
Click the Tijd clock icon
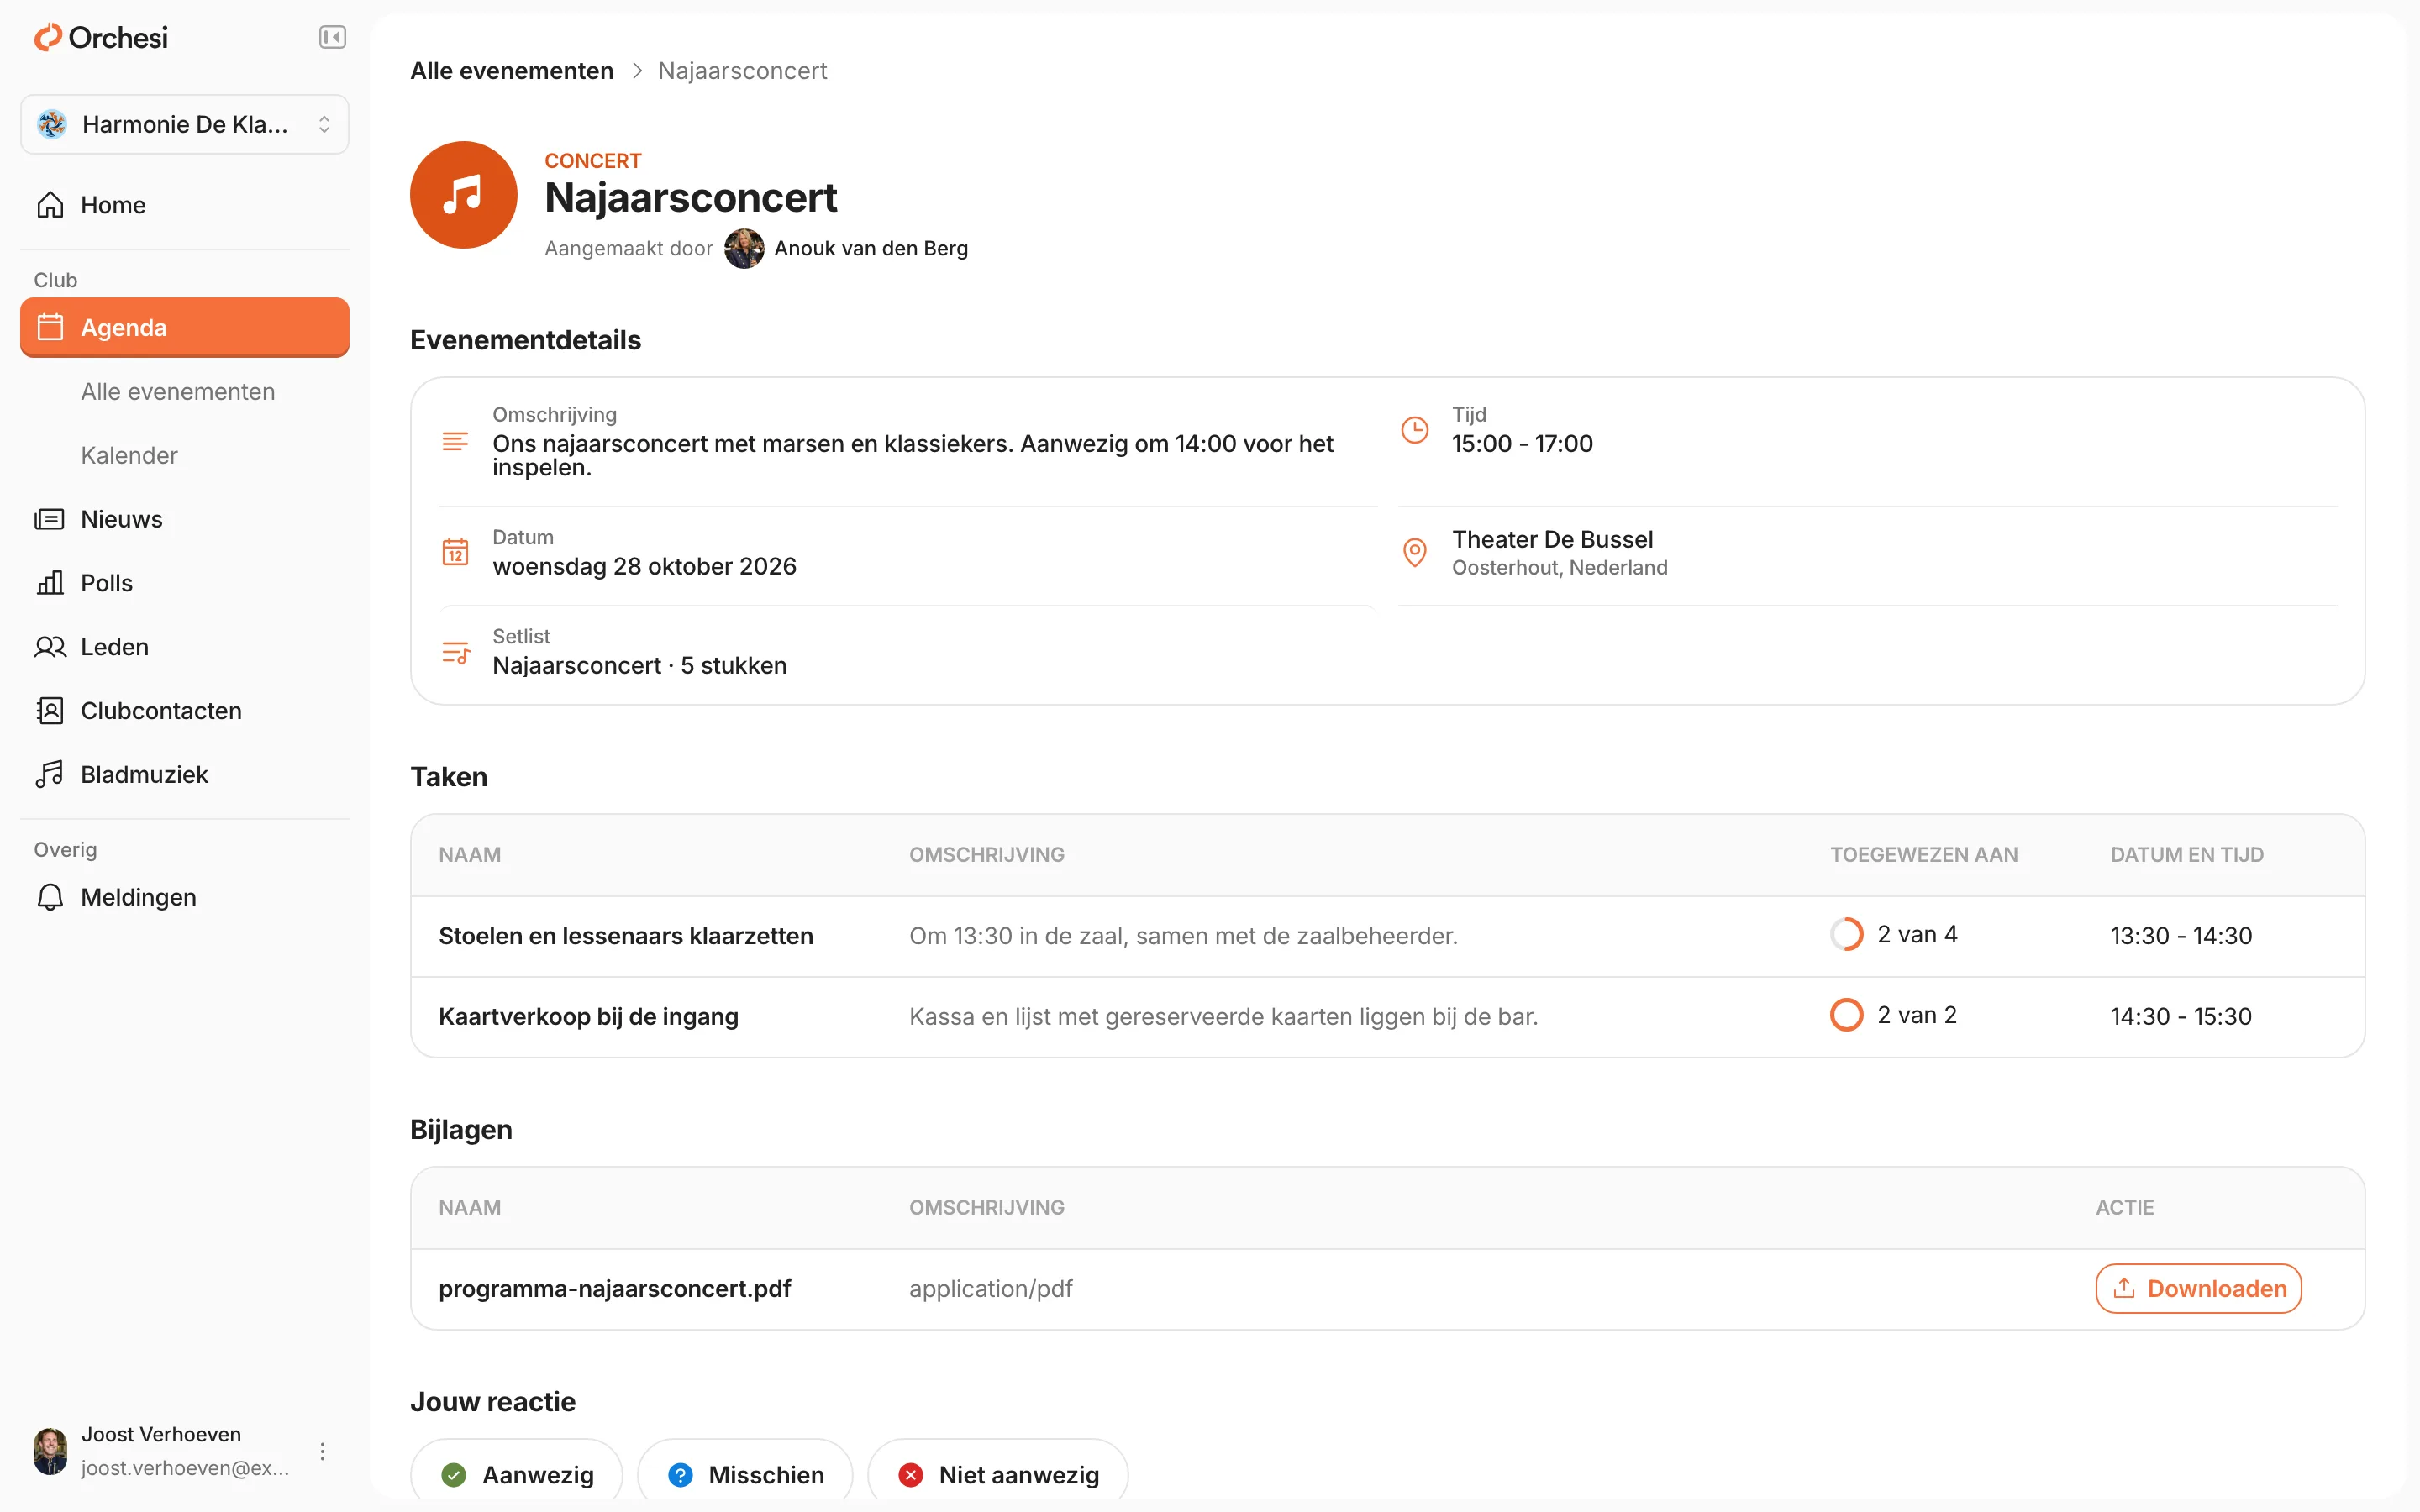click(x=1414, y=430)
